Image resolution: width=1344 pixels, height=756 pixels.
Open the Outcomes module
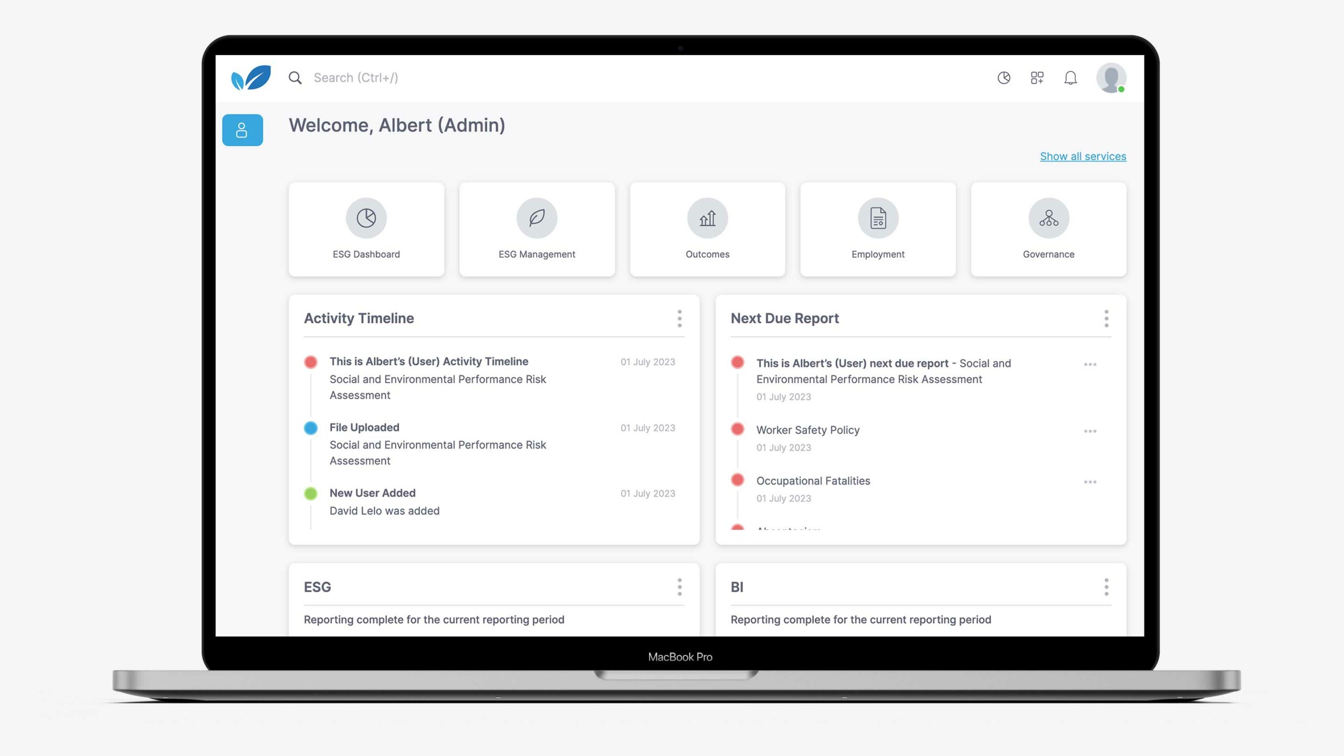[x=707, y=229]
